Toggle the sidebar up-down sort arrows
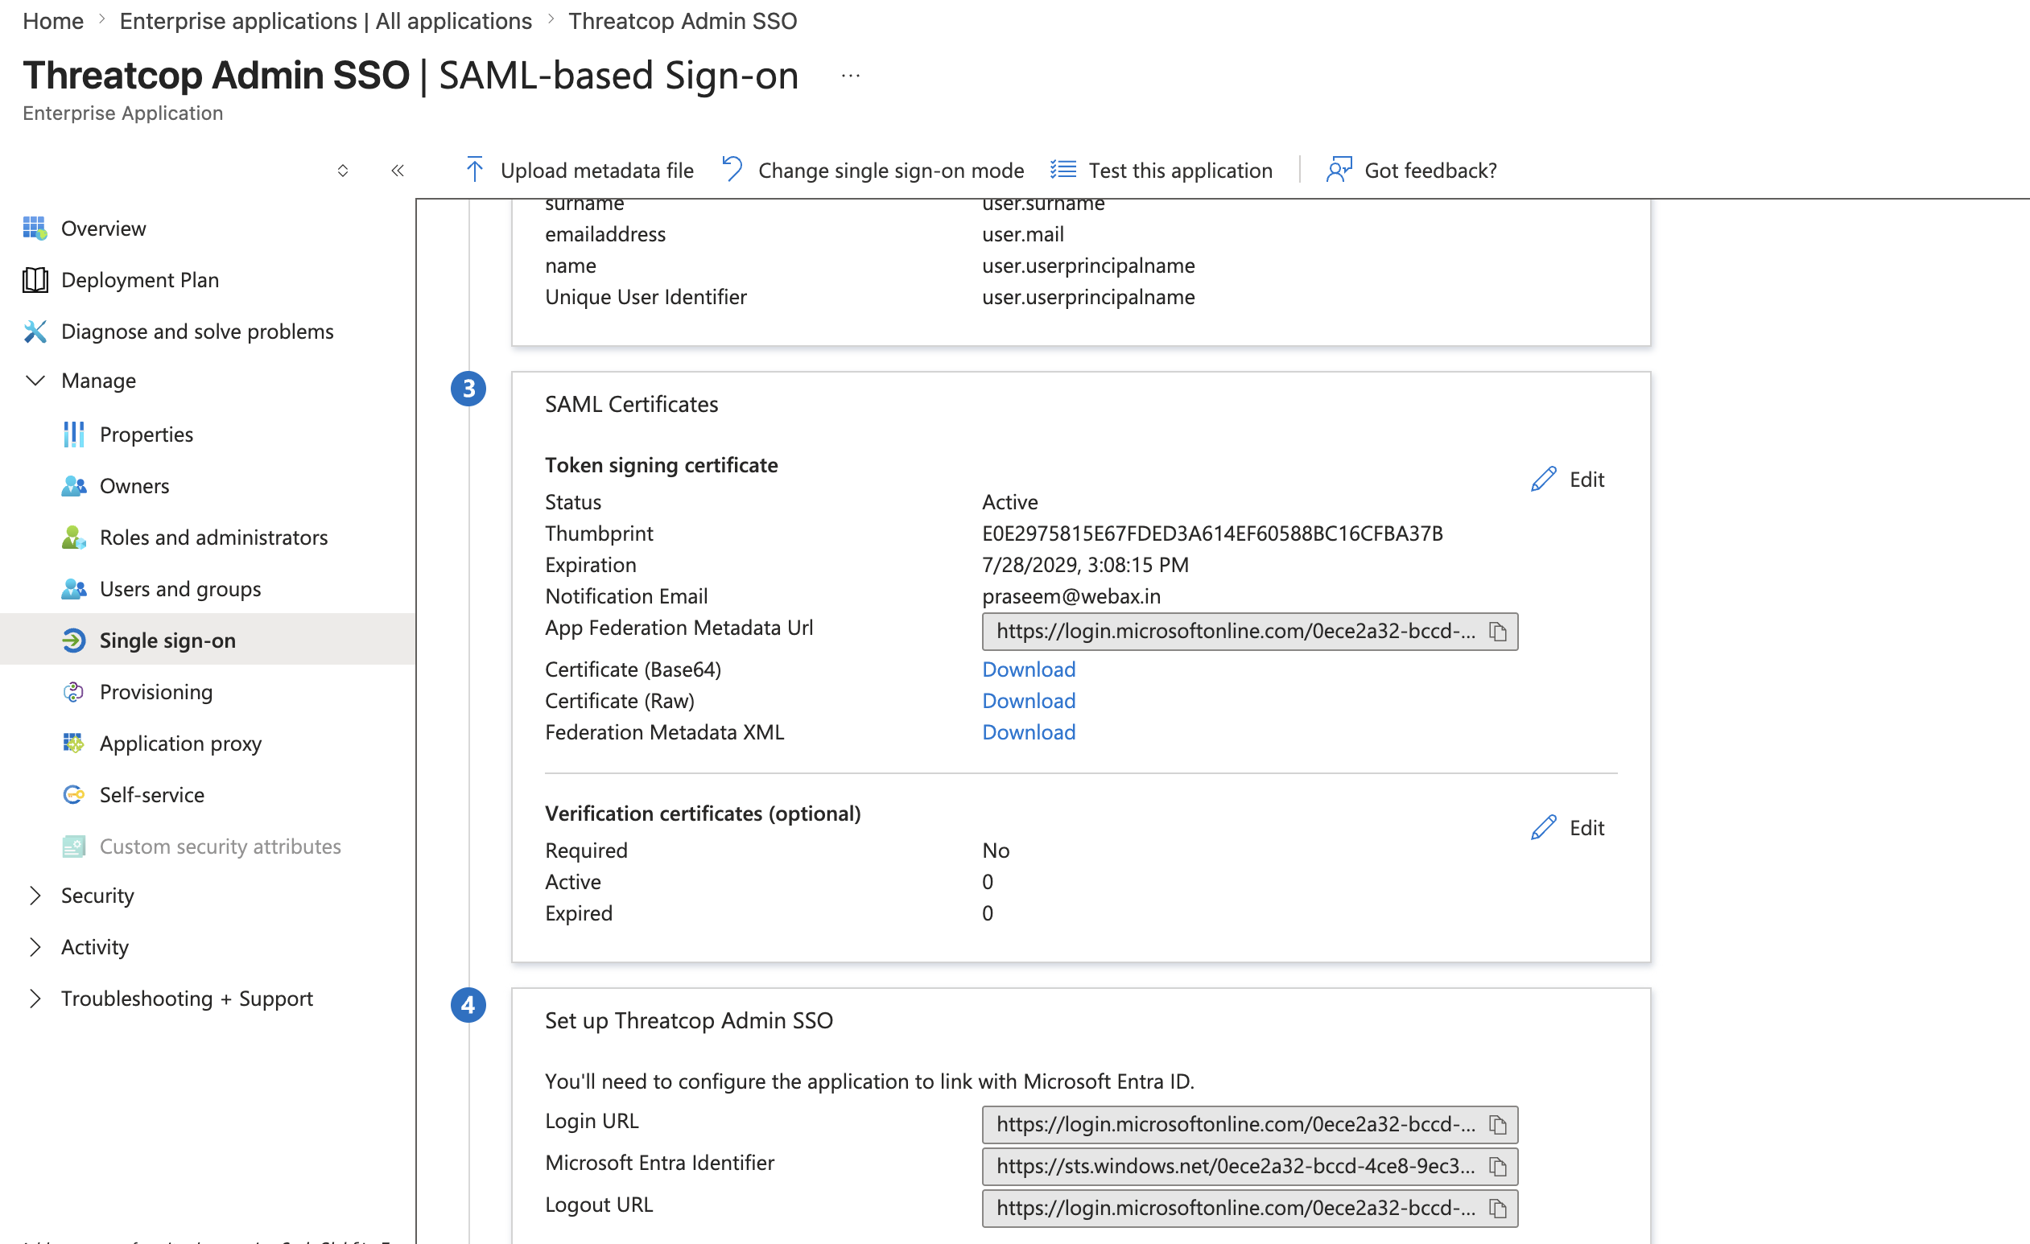 (343, 171)
